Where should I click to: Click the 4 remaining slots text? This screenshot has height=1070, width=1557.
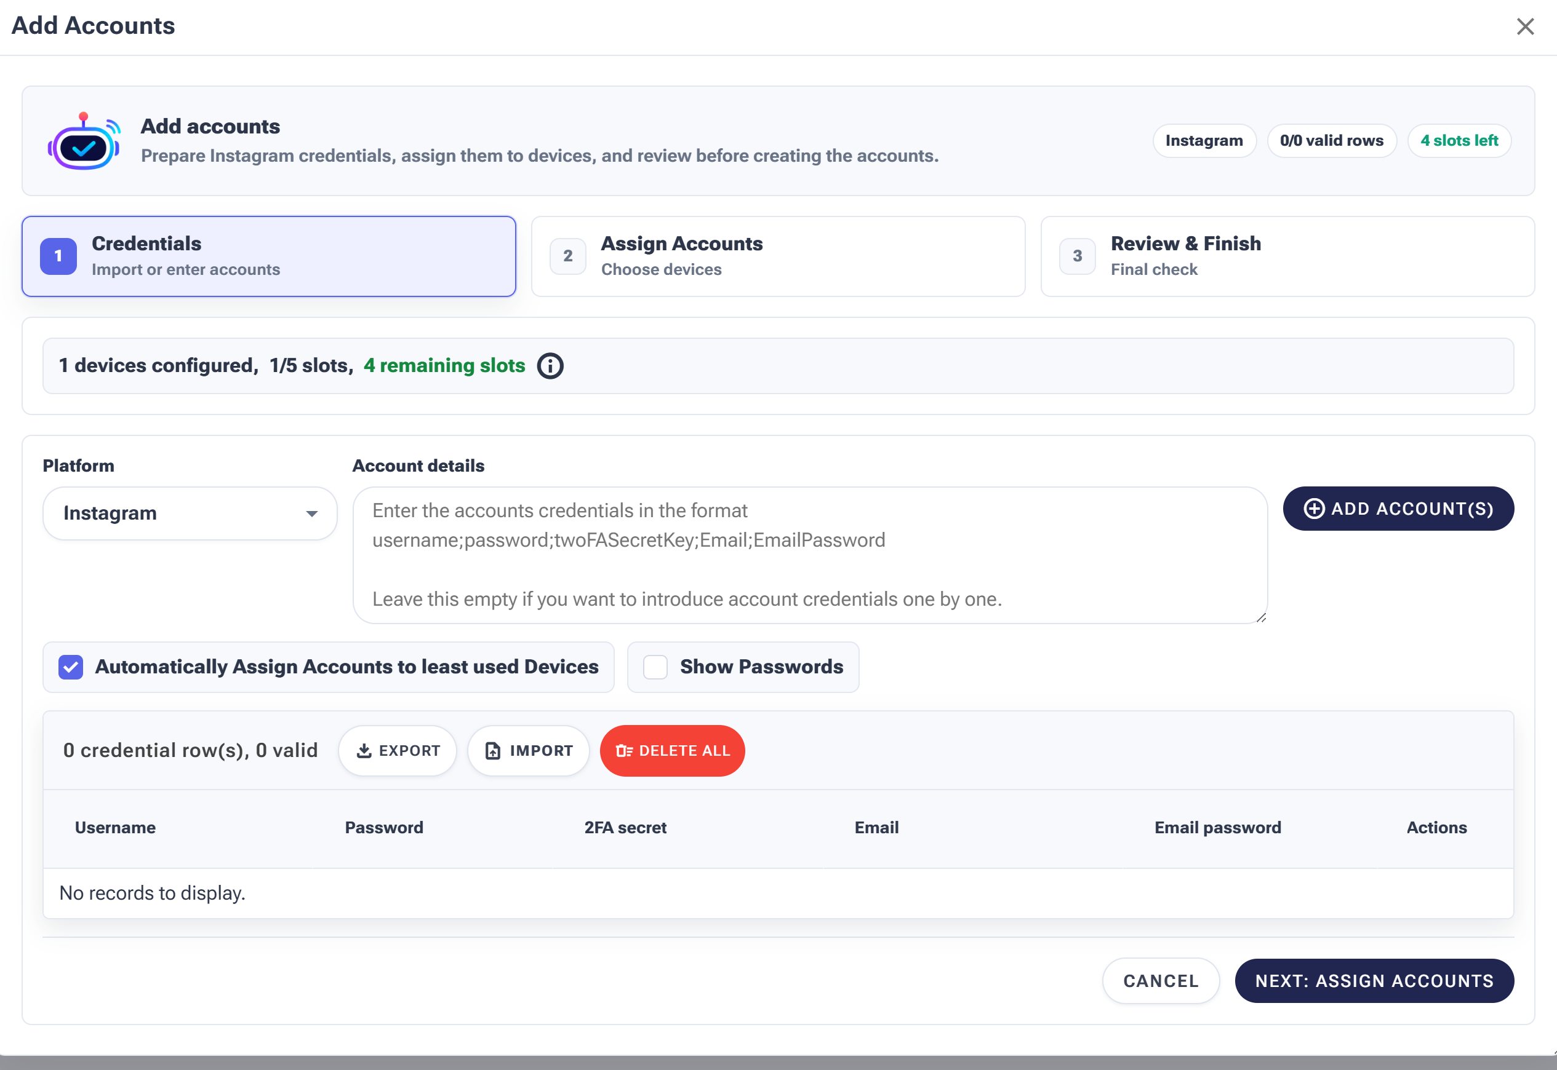(x=444, y=366)
